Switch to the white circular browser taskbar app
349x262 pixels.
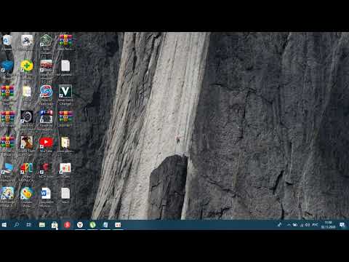pyautogui.click(x=80, y=225)
